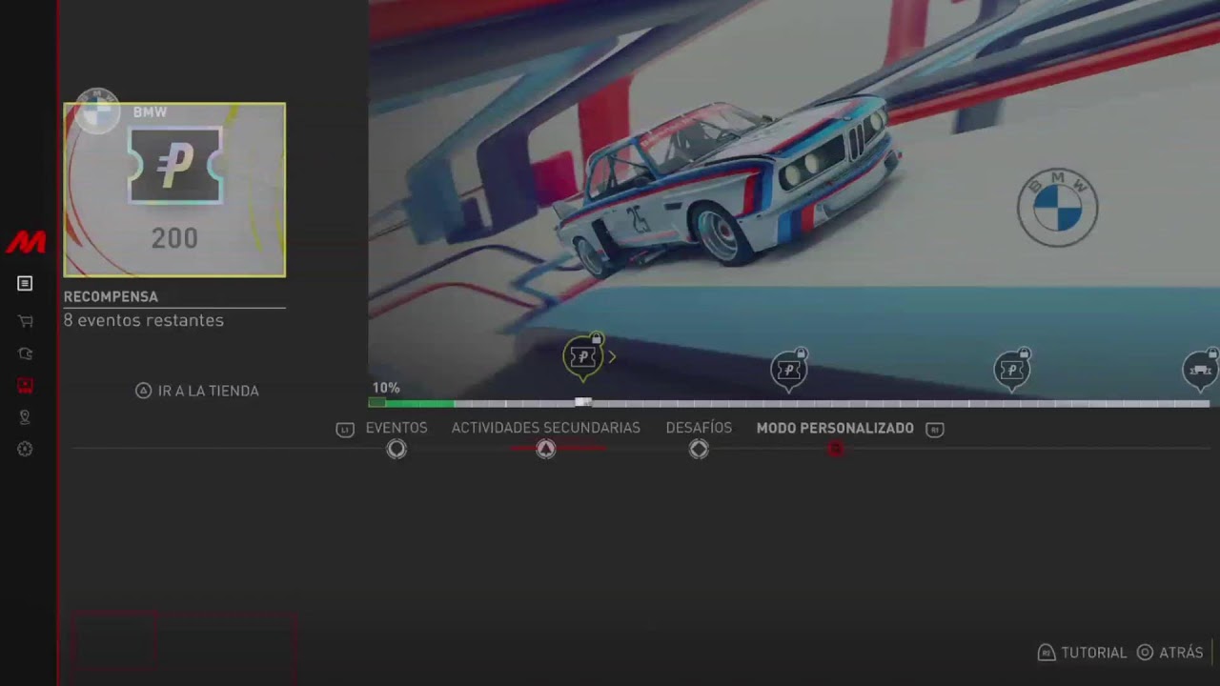The image size is (1220, 686).
Task: Click the triangle icon beside IR A LA TIENDA
Action: pos(143,391)
